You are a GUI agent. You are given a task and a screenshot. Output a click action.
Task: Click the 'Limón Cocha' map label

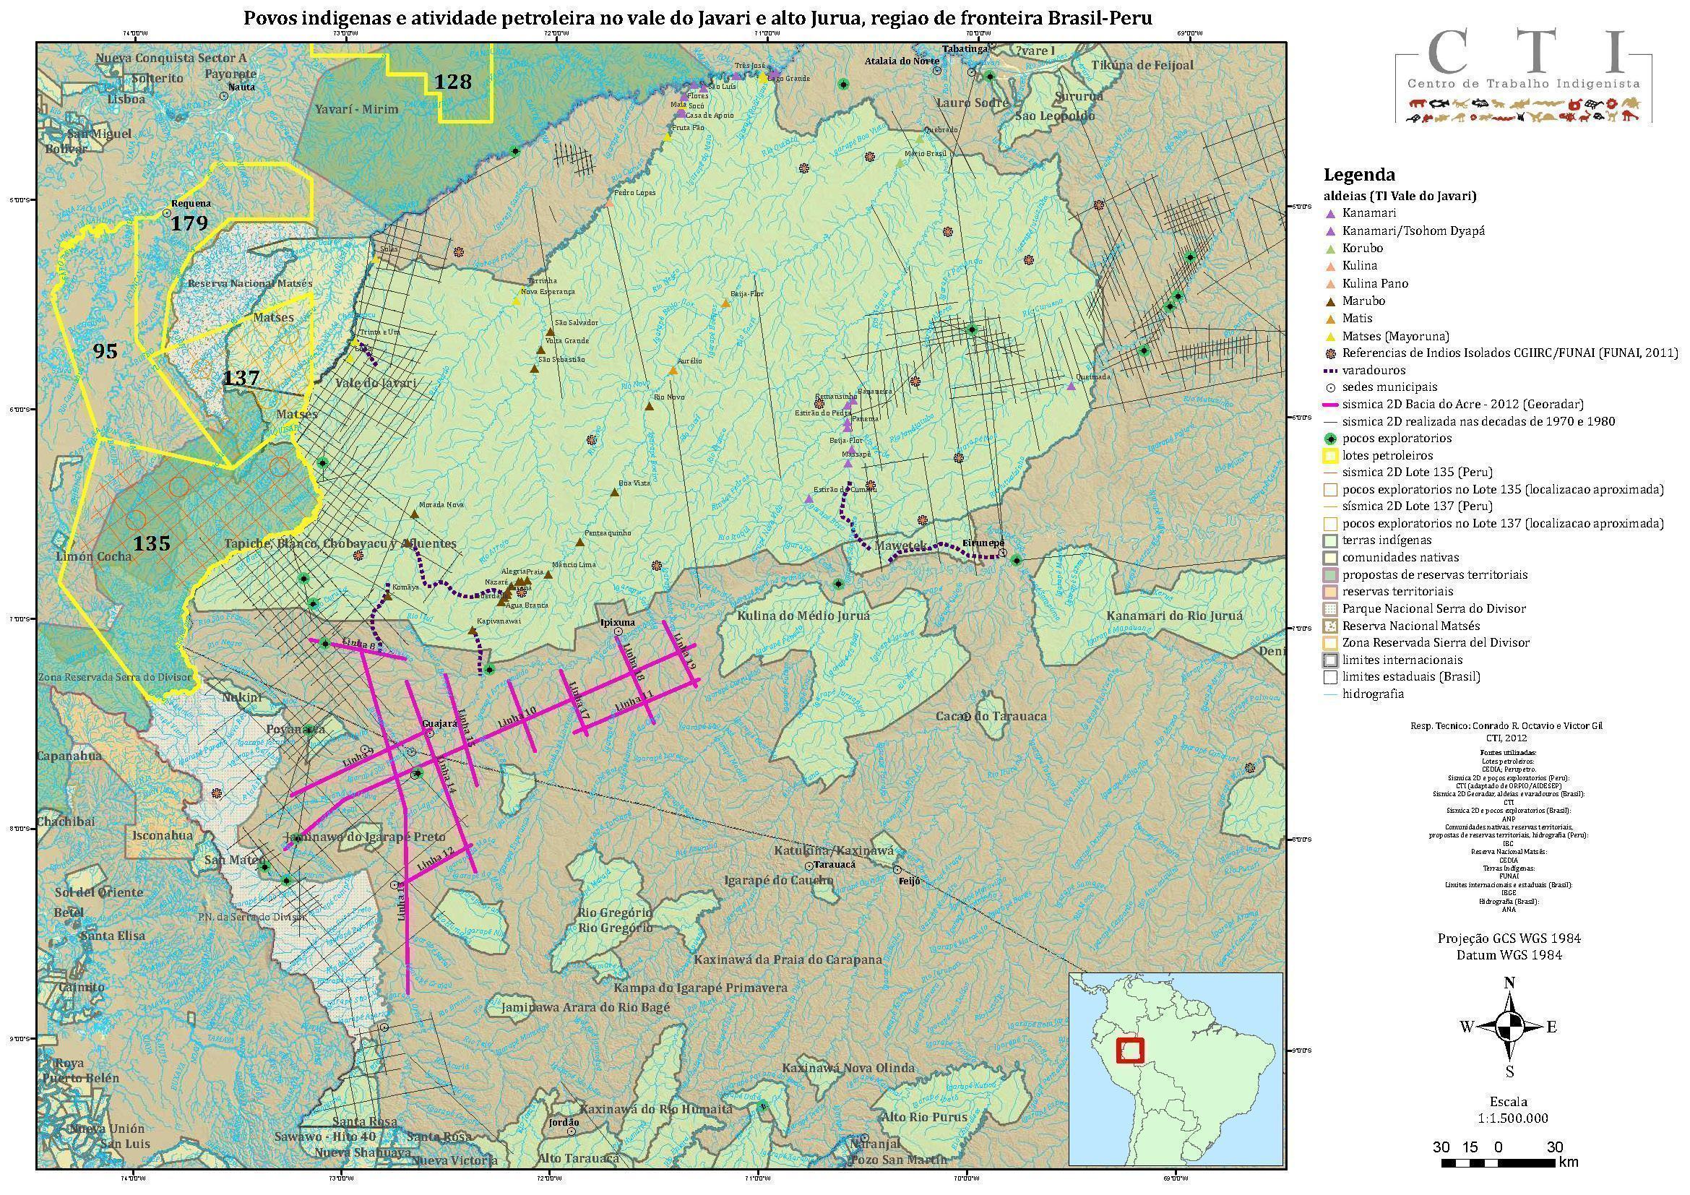pos(93,556)
